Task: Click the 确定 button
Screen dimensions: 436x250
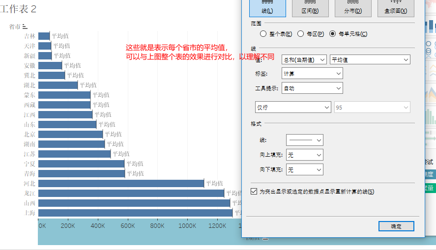Action: [x=396, y=226]
